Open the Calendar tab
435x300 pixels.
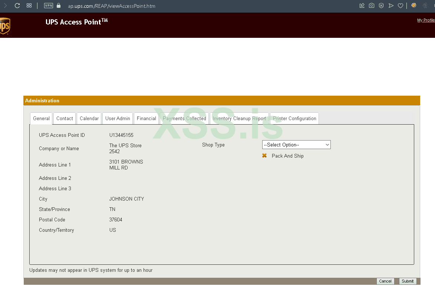click(x=89, y=119)
